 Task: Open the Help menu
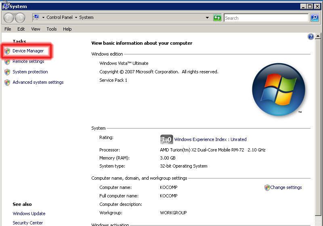click(67, 29)
